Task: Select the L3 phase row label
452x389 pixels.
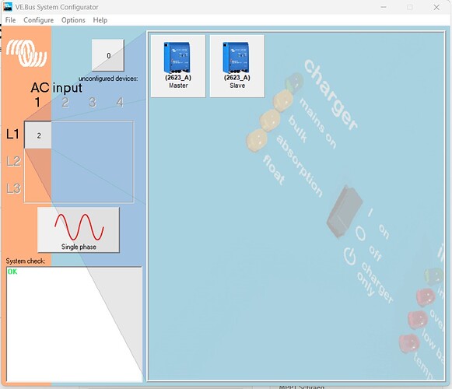Action: tap(13, 188)
